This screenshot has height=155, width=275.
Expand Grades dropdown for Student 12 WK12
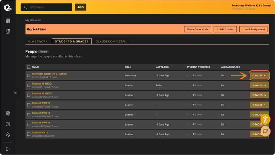pyautogui.click(x=259, y=95)
